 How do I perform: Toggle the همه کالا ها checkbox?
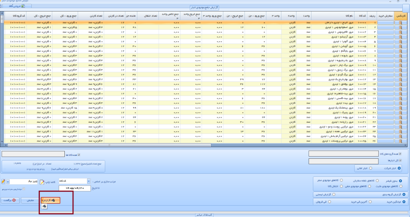click(x=79, y=155)
